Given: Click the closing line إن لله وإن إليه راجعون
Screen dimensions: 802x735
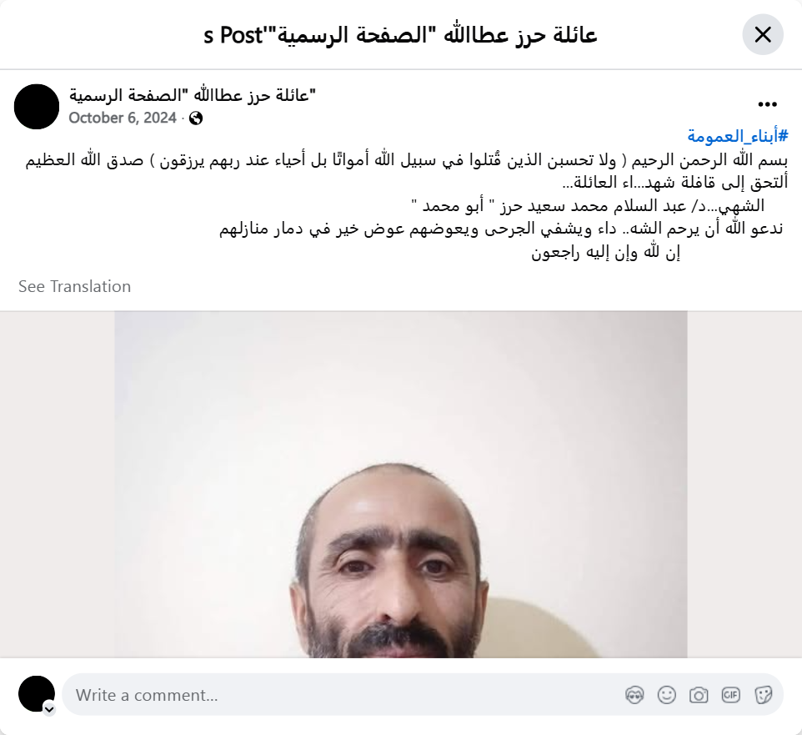Looking at the screenshot, I should pyautogui.click(x=605, y=252).
